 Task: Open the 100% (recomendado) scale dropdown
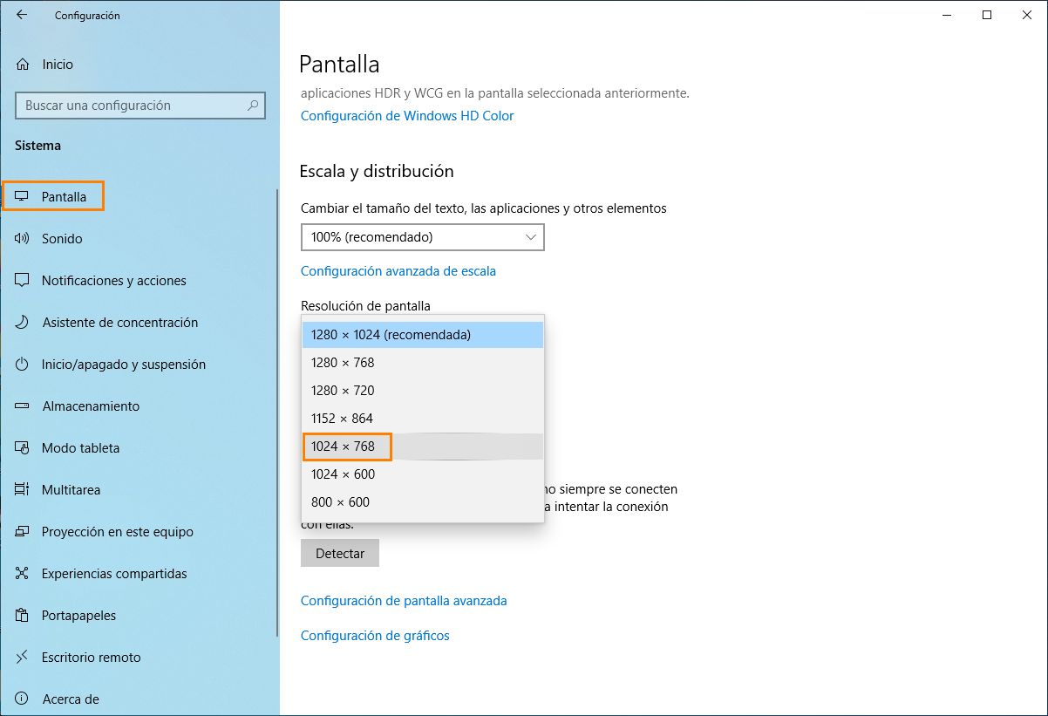[x=422, y=237]
